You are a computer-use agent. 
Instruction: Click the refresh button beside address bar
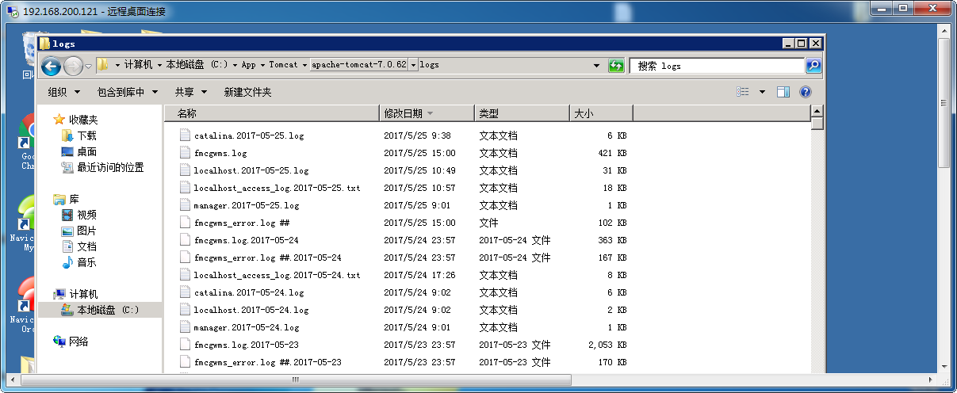pyautogui.click(x=616, y=66)
